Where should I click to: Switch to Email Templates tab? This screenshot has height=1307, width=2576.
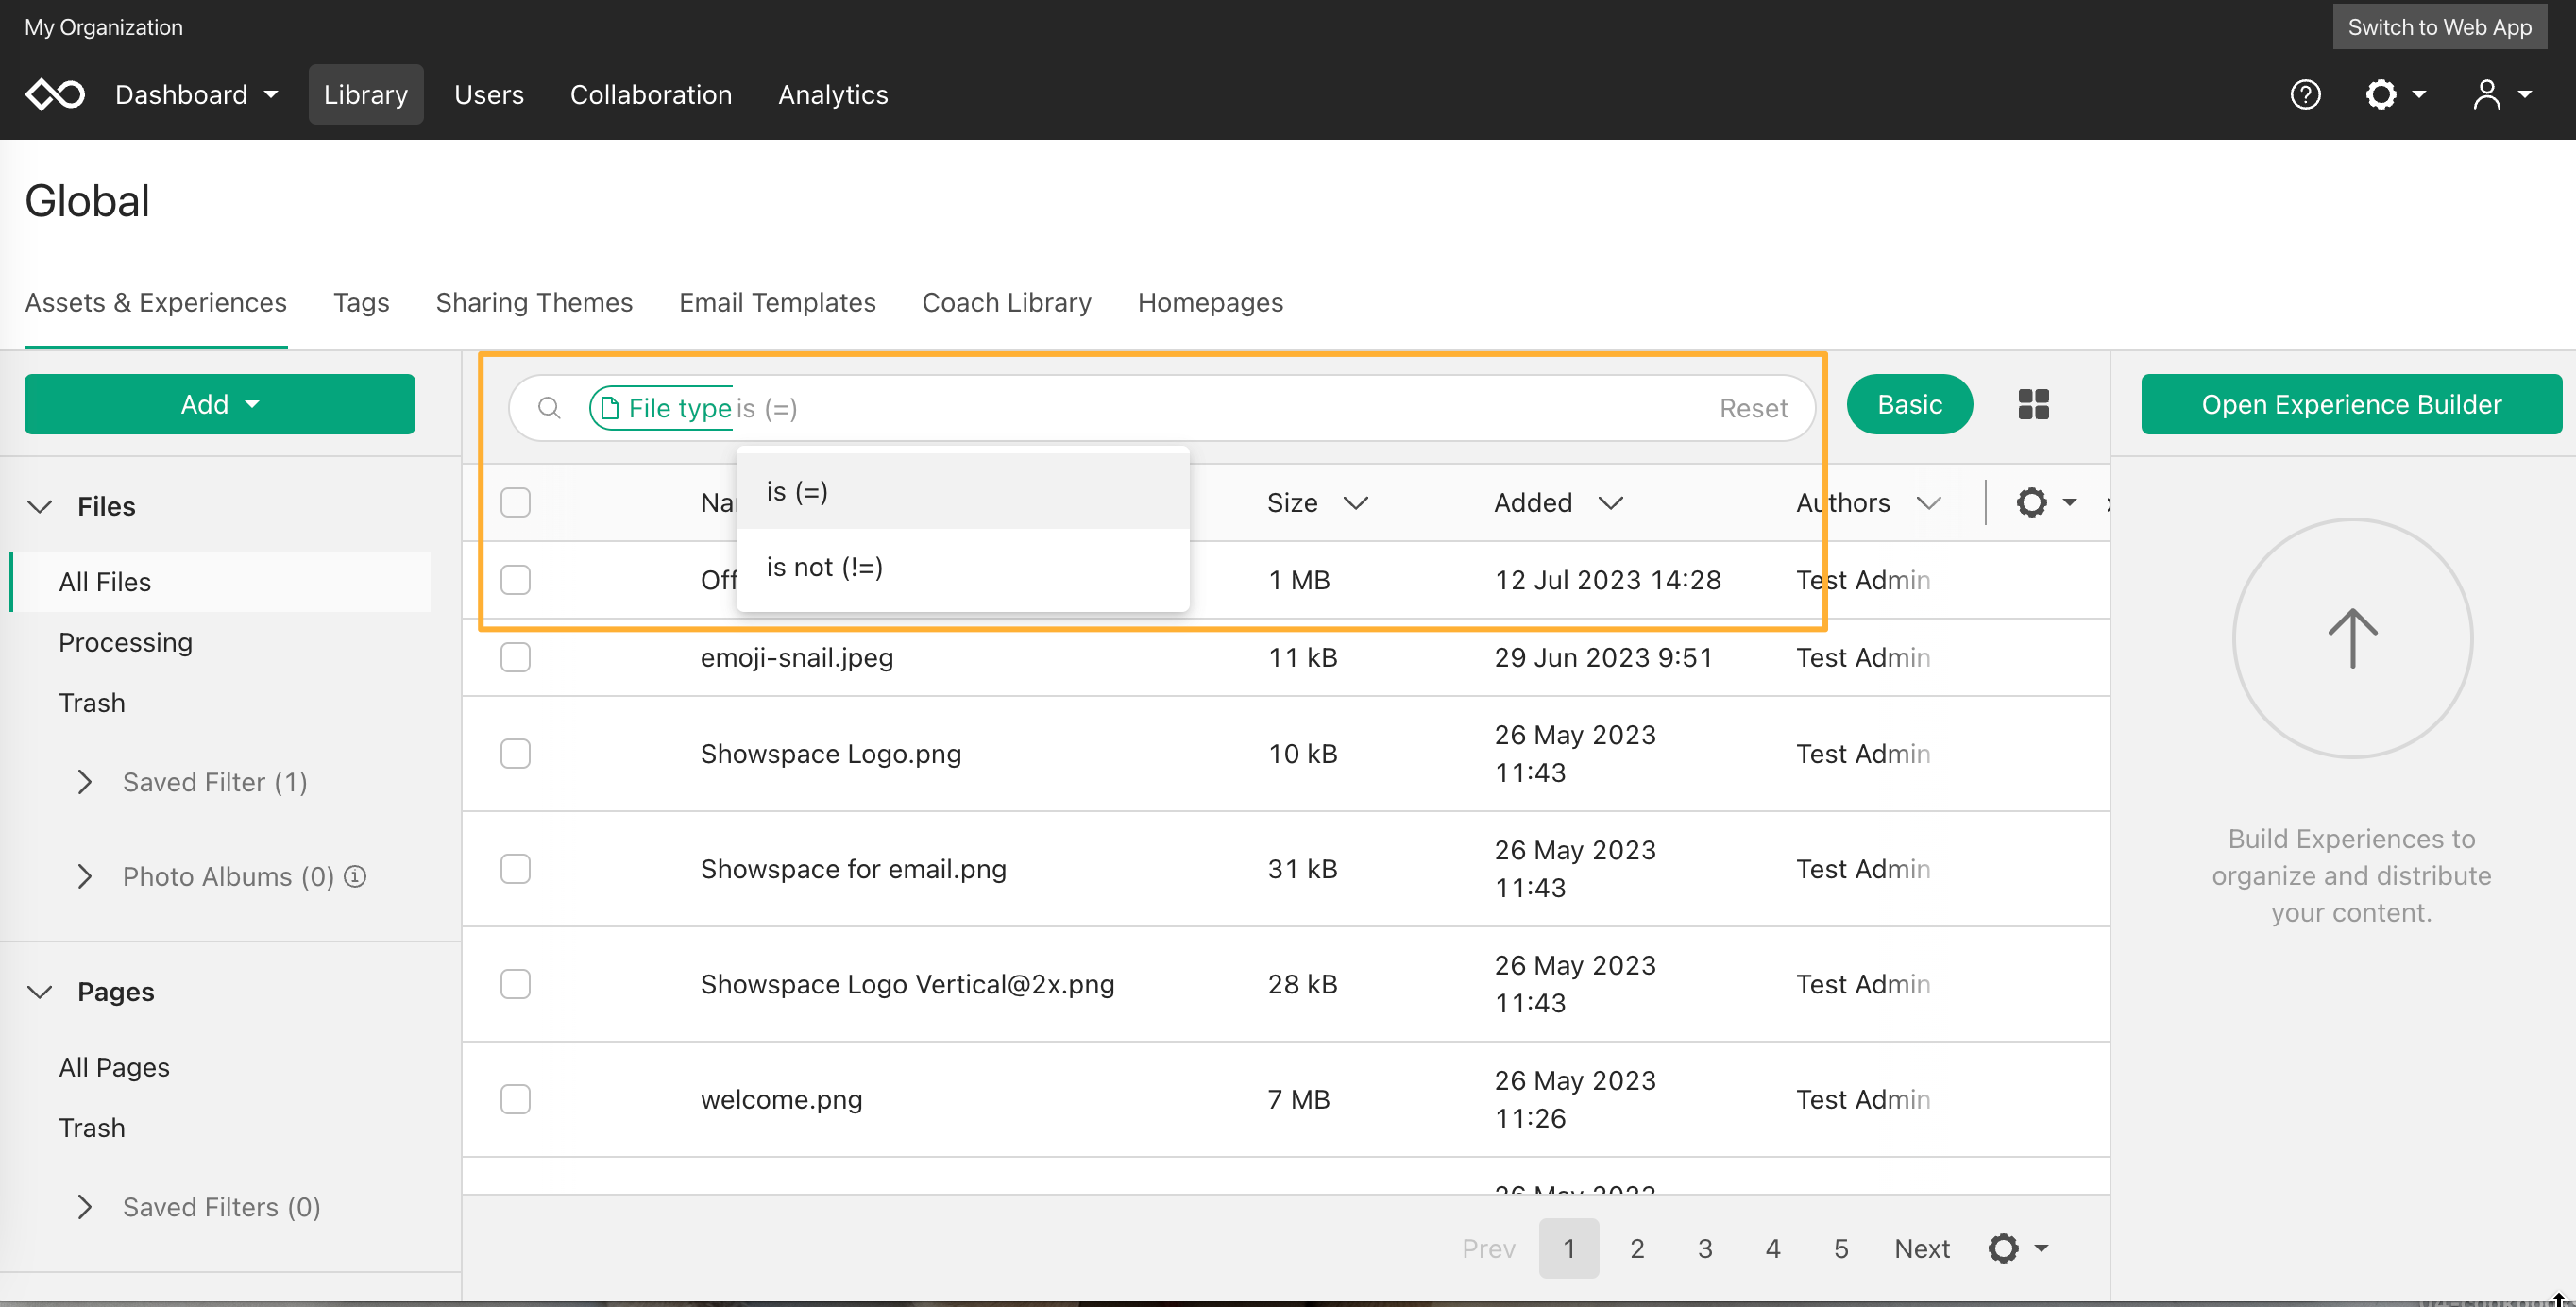click(x=777, y=302)
